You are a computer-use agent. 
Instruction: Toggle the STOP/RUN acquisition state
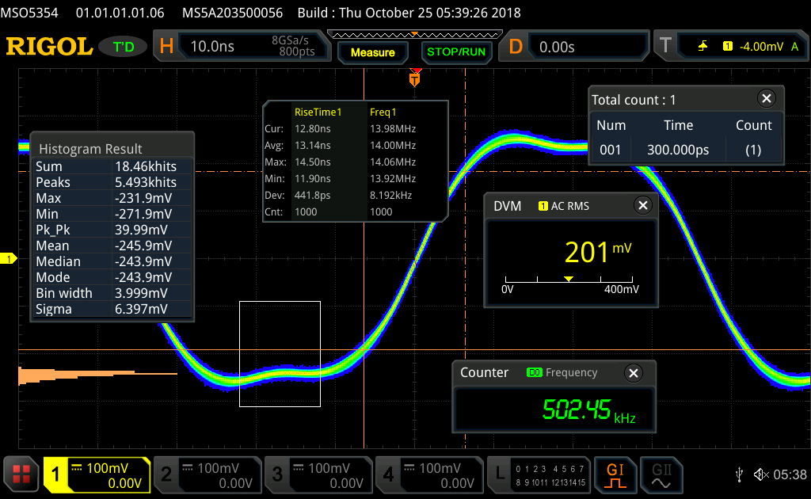coord(455,52)
